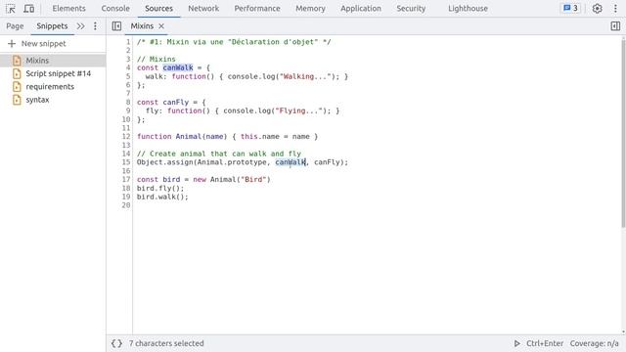Switch to the Console tab
Viewport: 626px width, 352px height.
[115, 9]
